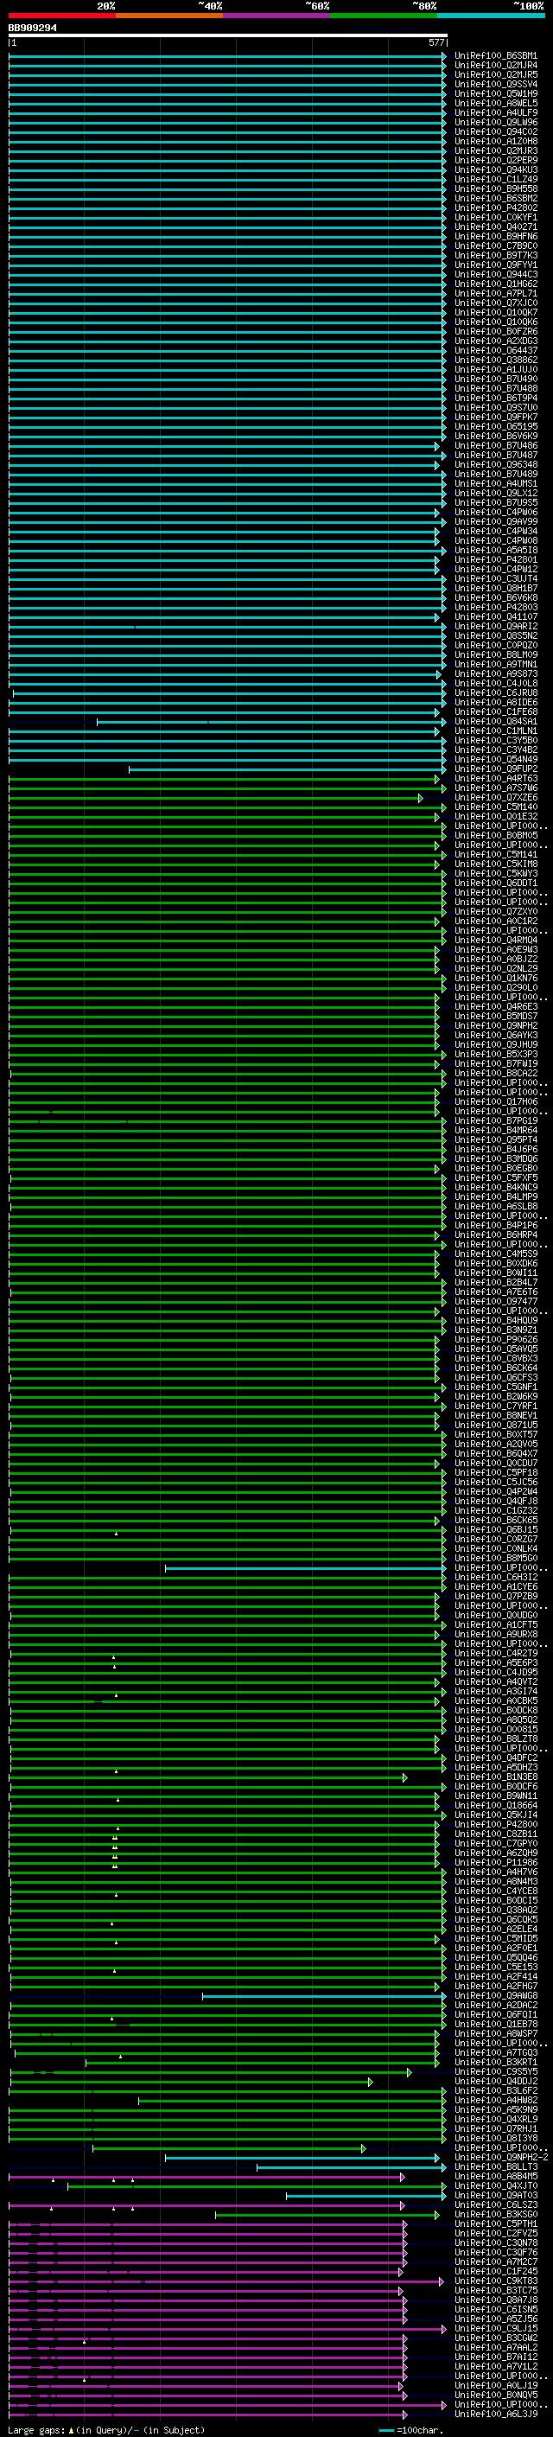The image size is (553, 2437).
Task: Select label UniRef100_Q40271
Action: pyautogui.click(x=496, y=227)
